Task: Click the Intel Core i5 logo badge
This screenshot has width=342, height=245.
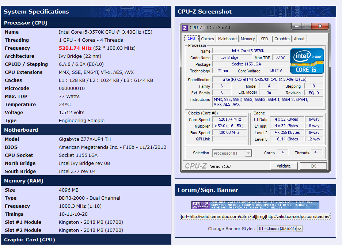Action: coord(307,61)
